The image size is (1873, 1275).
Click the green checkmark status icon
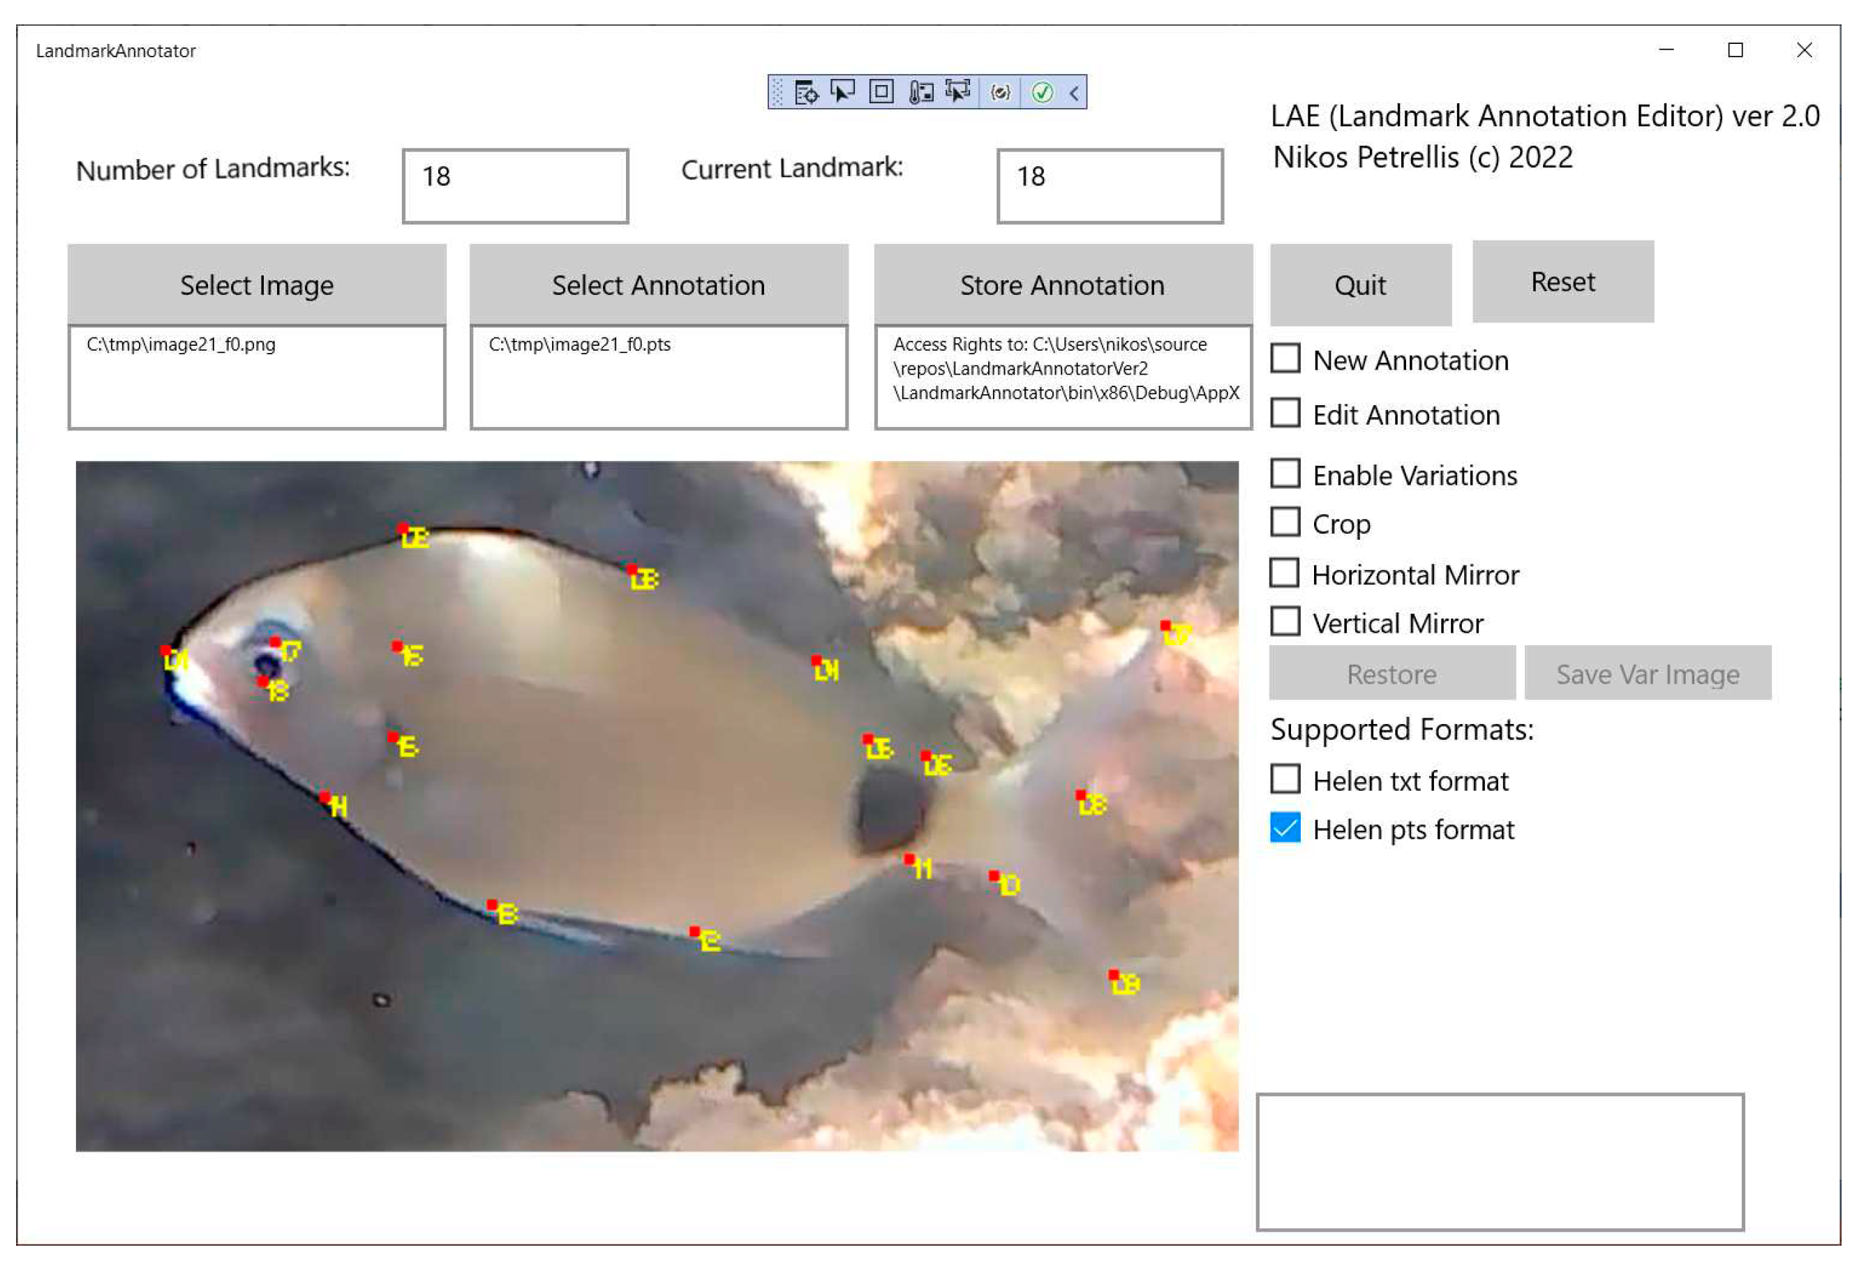click(1043, 93)
